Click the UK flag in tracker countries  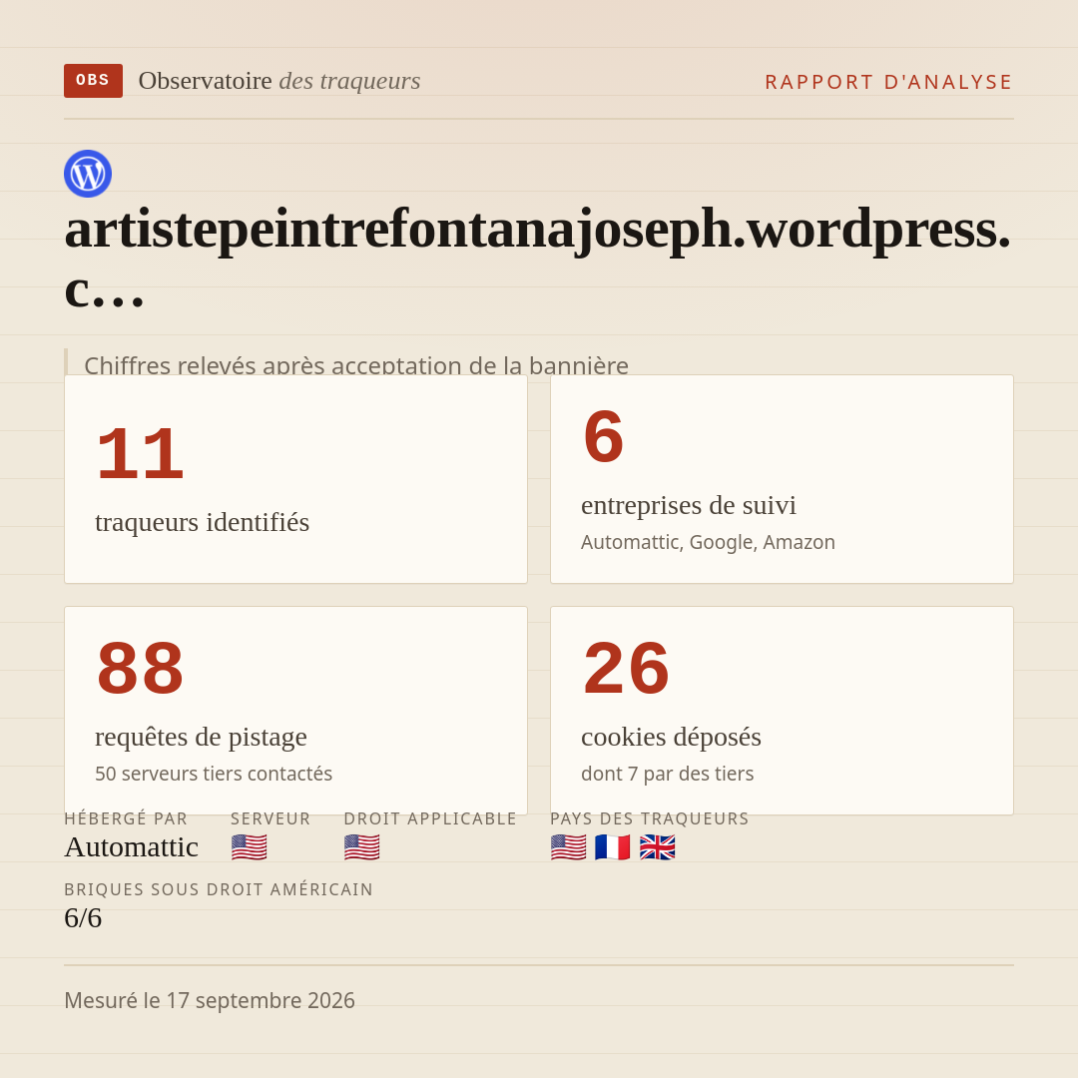(657, 847)
